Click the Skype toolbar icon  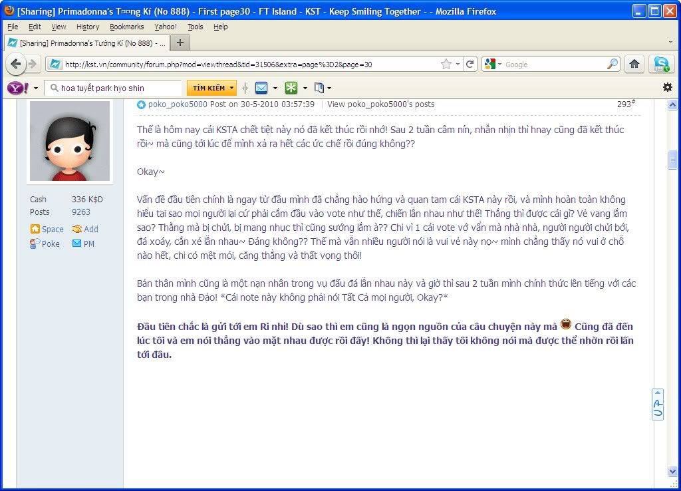coord(661,65)
